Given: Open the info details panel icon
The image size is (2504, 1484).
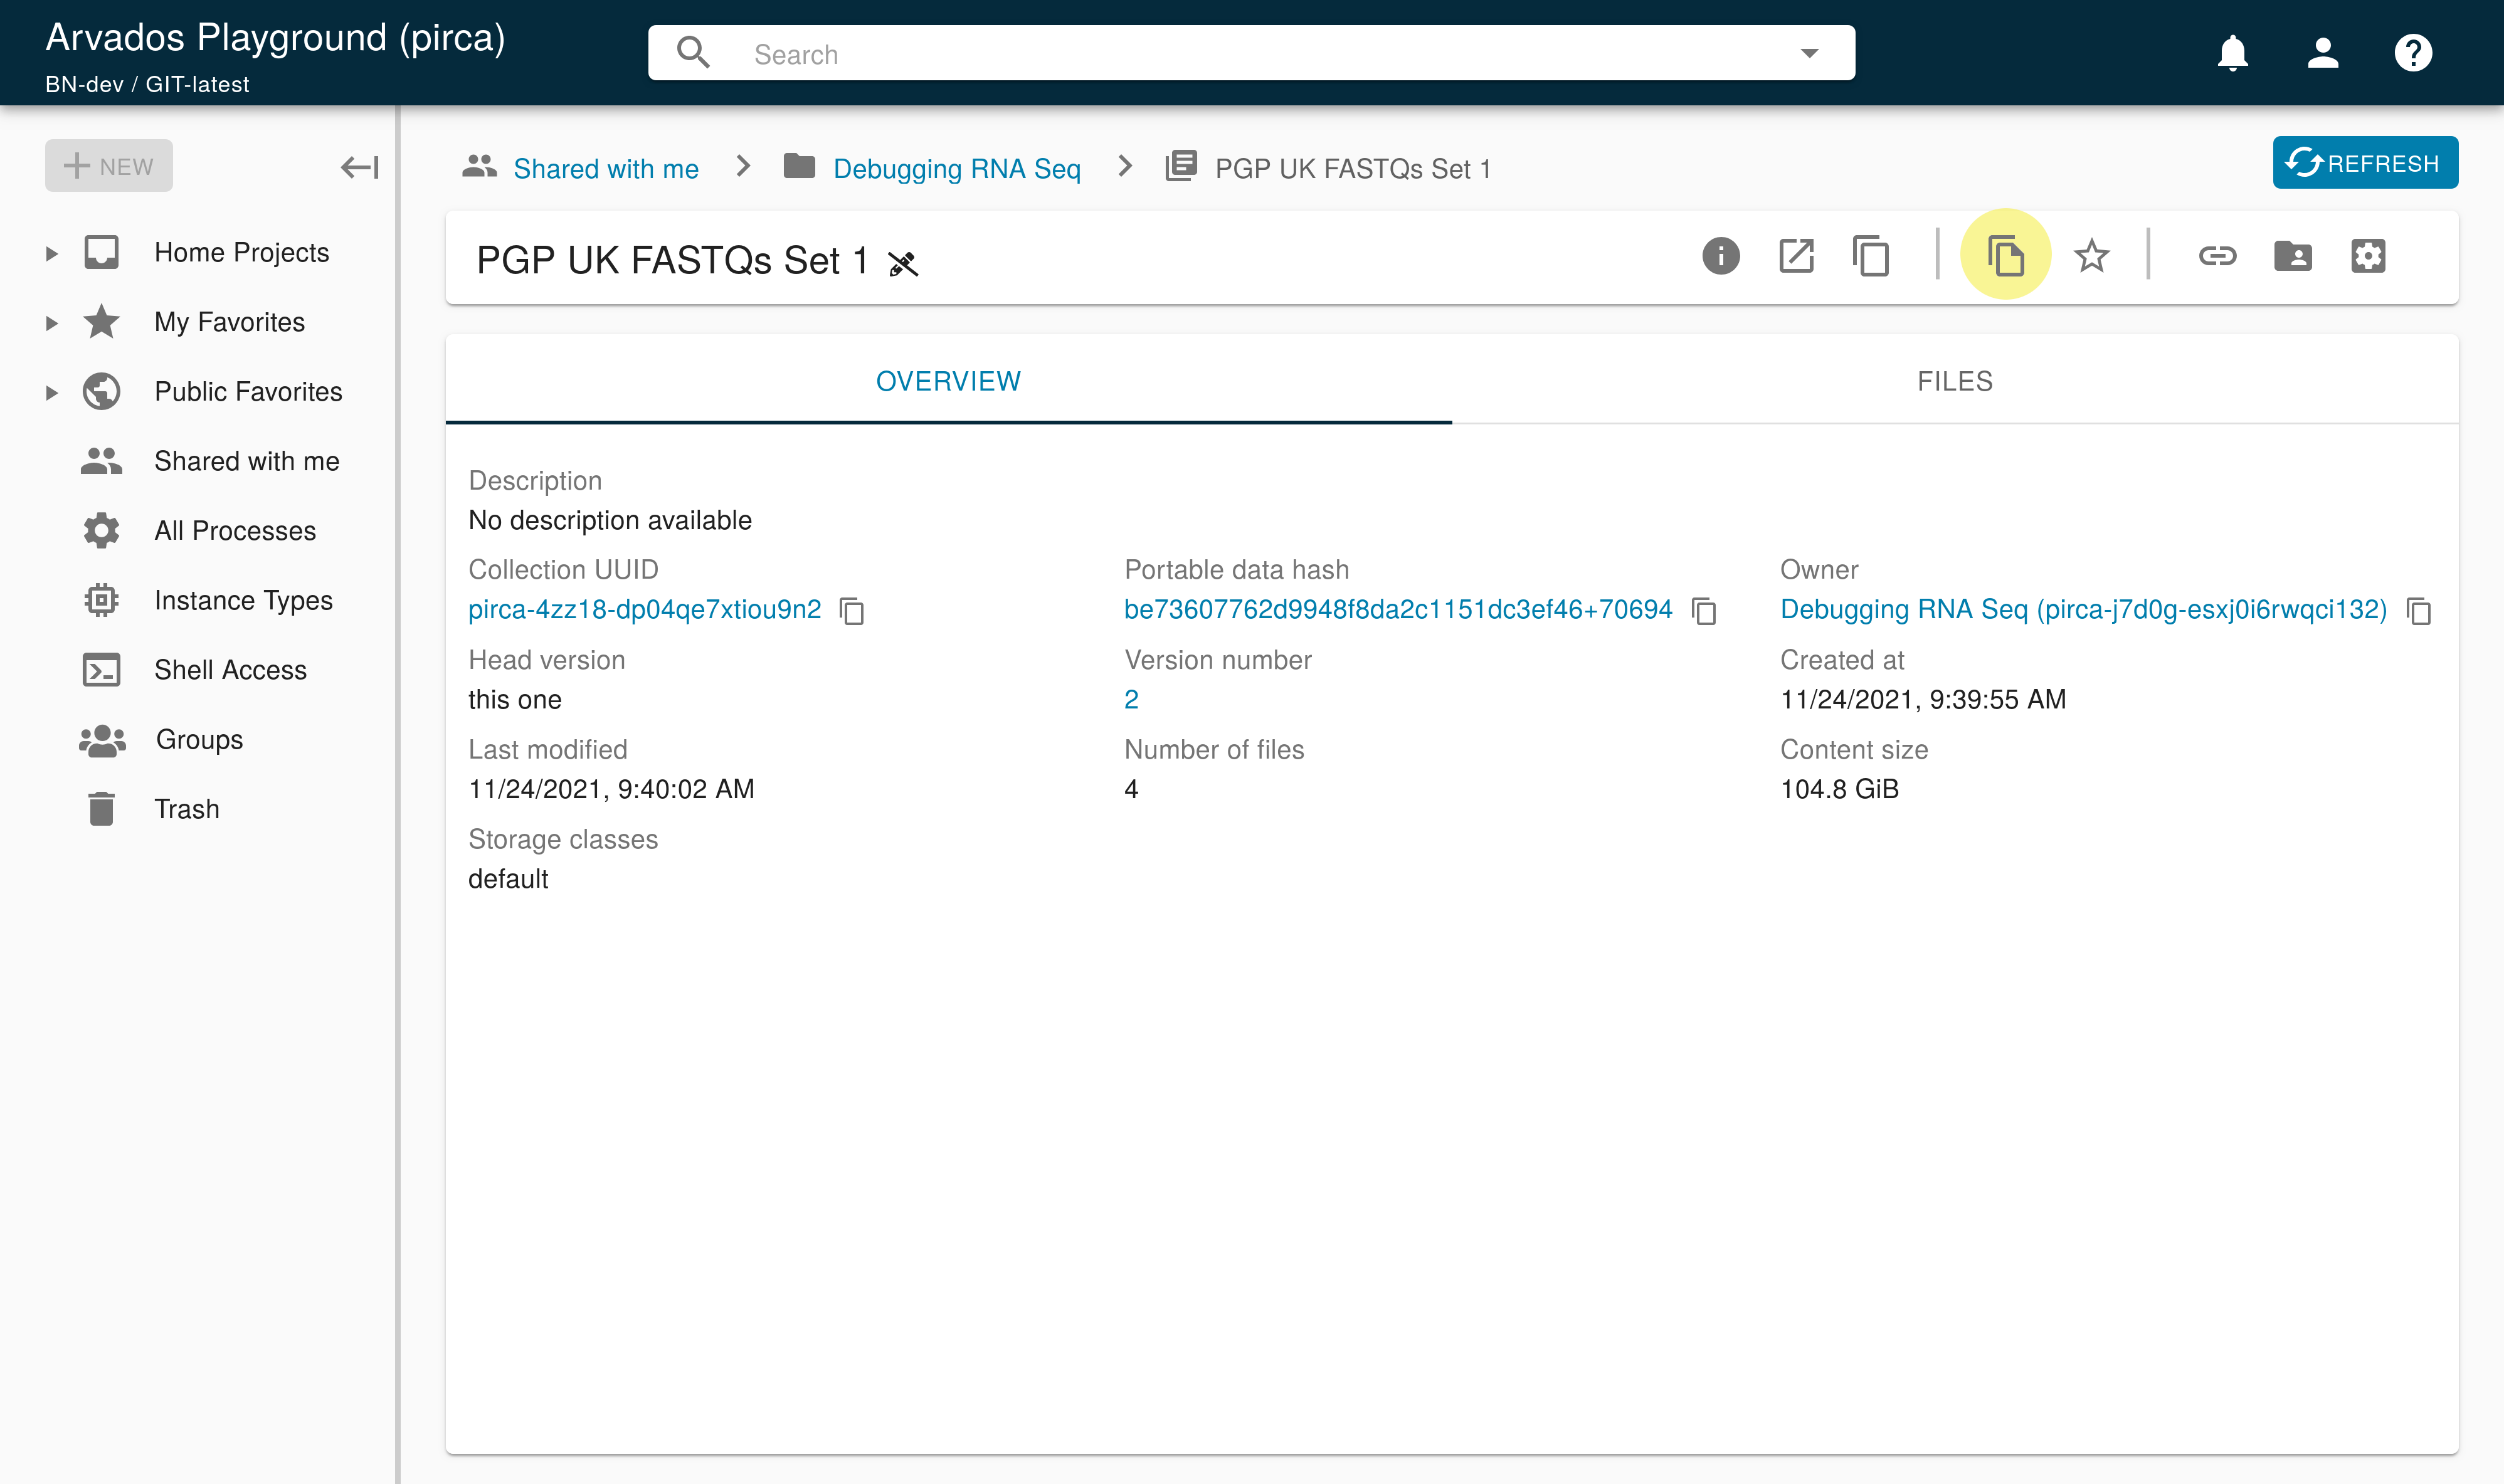Looking at the screenshot, I should point(1720,256).
